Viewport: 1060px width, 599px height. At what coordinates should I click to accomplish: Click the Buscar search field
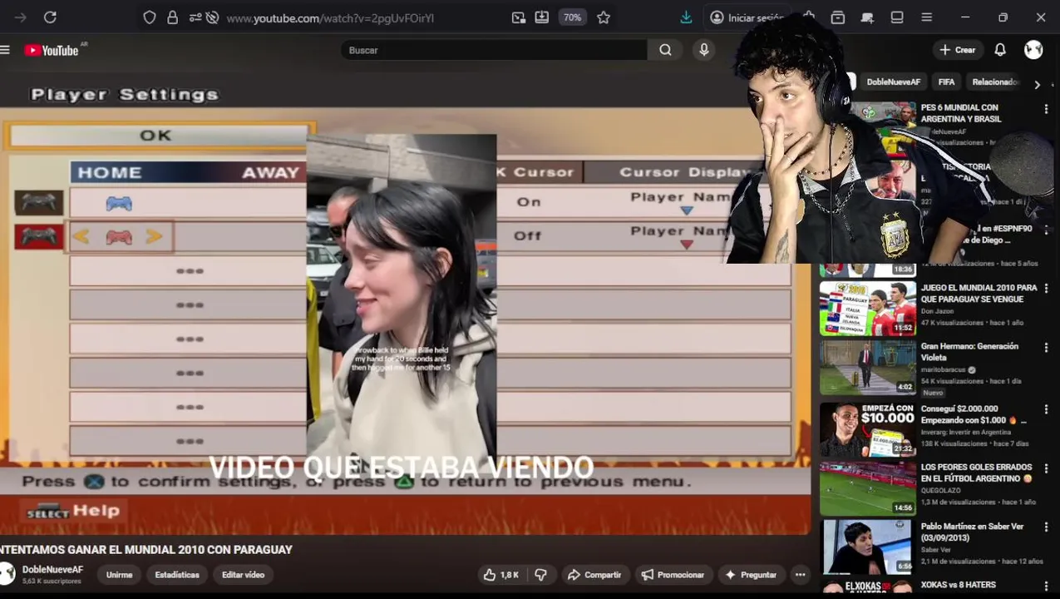click(495, 50)
